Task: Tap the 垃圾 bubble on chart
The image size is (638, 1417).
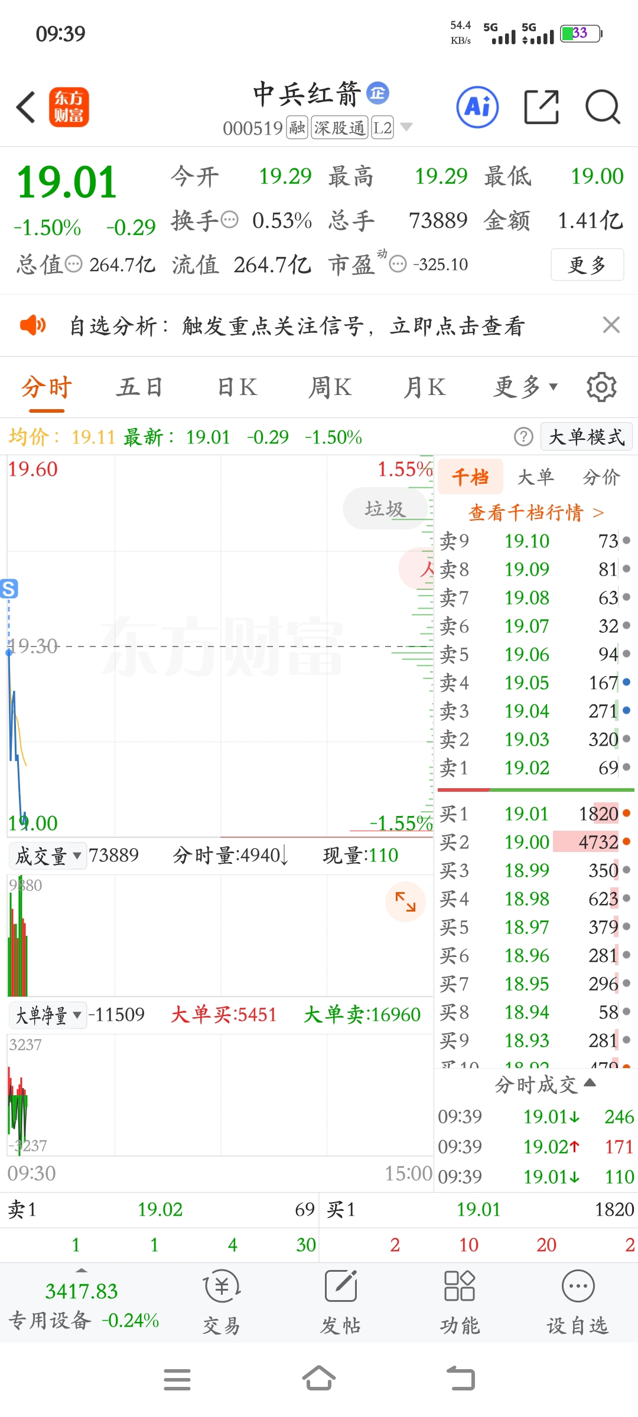Action: click(x=385, y=508)
